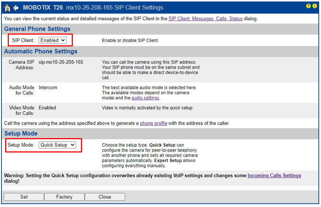Click the yellow info icon
Image resolution: width=321 pixels, height=207 pixels.
(x=315, y=6)
